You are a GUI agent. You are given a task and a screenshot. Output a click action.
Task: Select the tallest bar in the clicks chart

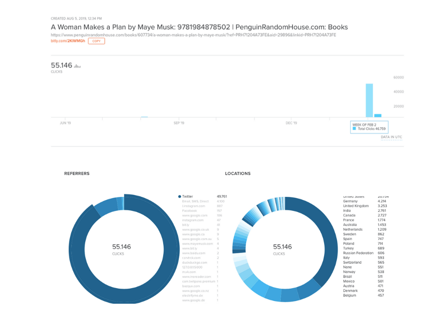[369, 100]
